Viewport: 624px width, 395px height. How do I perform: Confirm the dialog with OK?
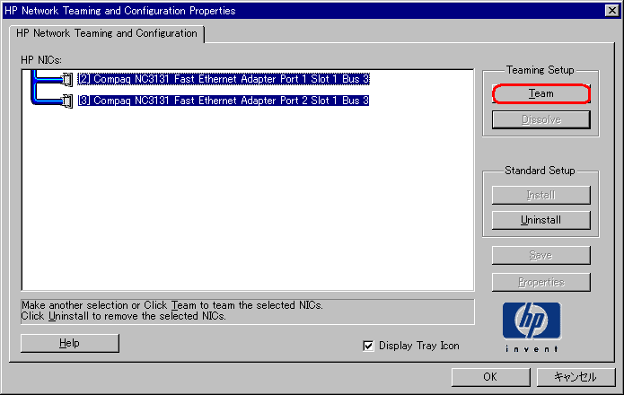click(490, 377)
